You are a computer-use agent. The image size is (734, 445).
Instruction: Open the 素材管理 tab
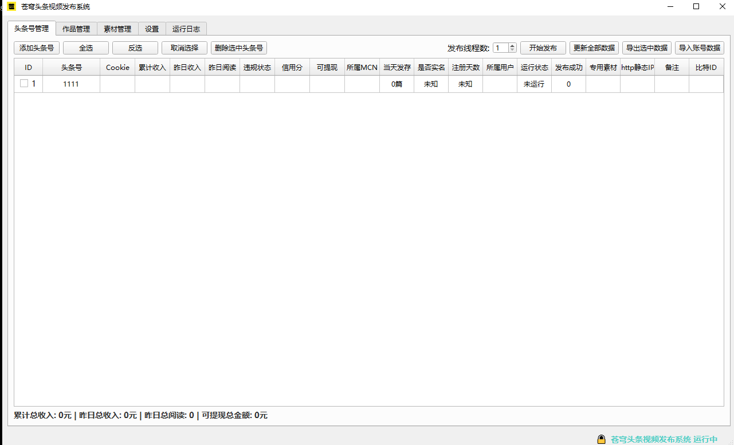click(117, 29)
